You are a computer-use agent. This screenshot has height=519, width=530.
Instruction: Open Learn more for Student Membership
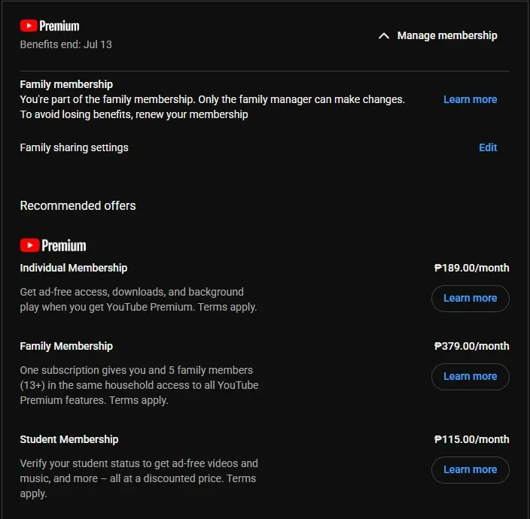tap(471, 469)
